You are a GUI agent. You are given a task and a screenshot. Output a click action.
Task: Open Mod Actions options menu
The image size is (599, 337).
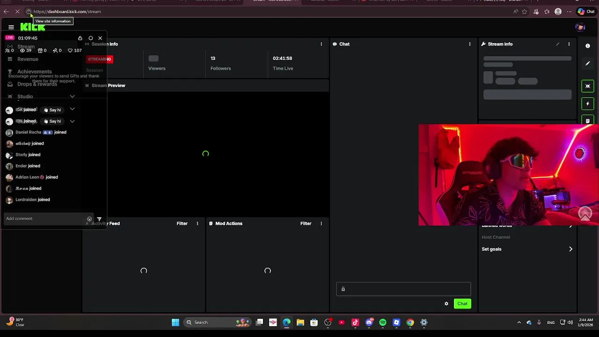coord(321,224)
